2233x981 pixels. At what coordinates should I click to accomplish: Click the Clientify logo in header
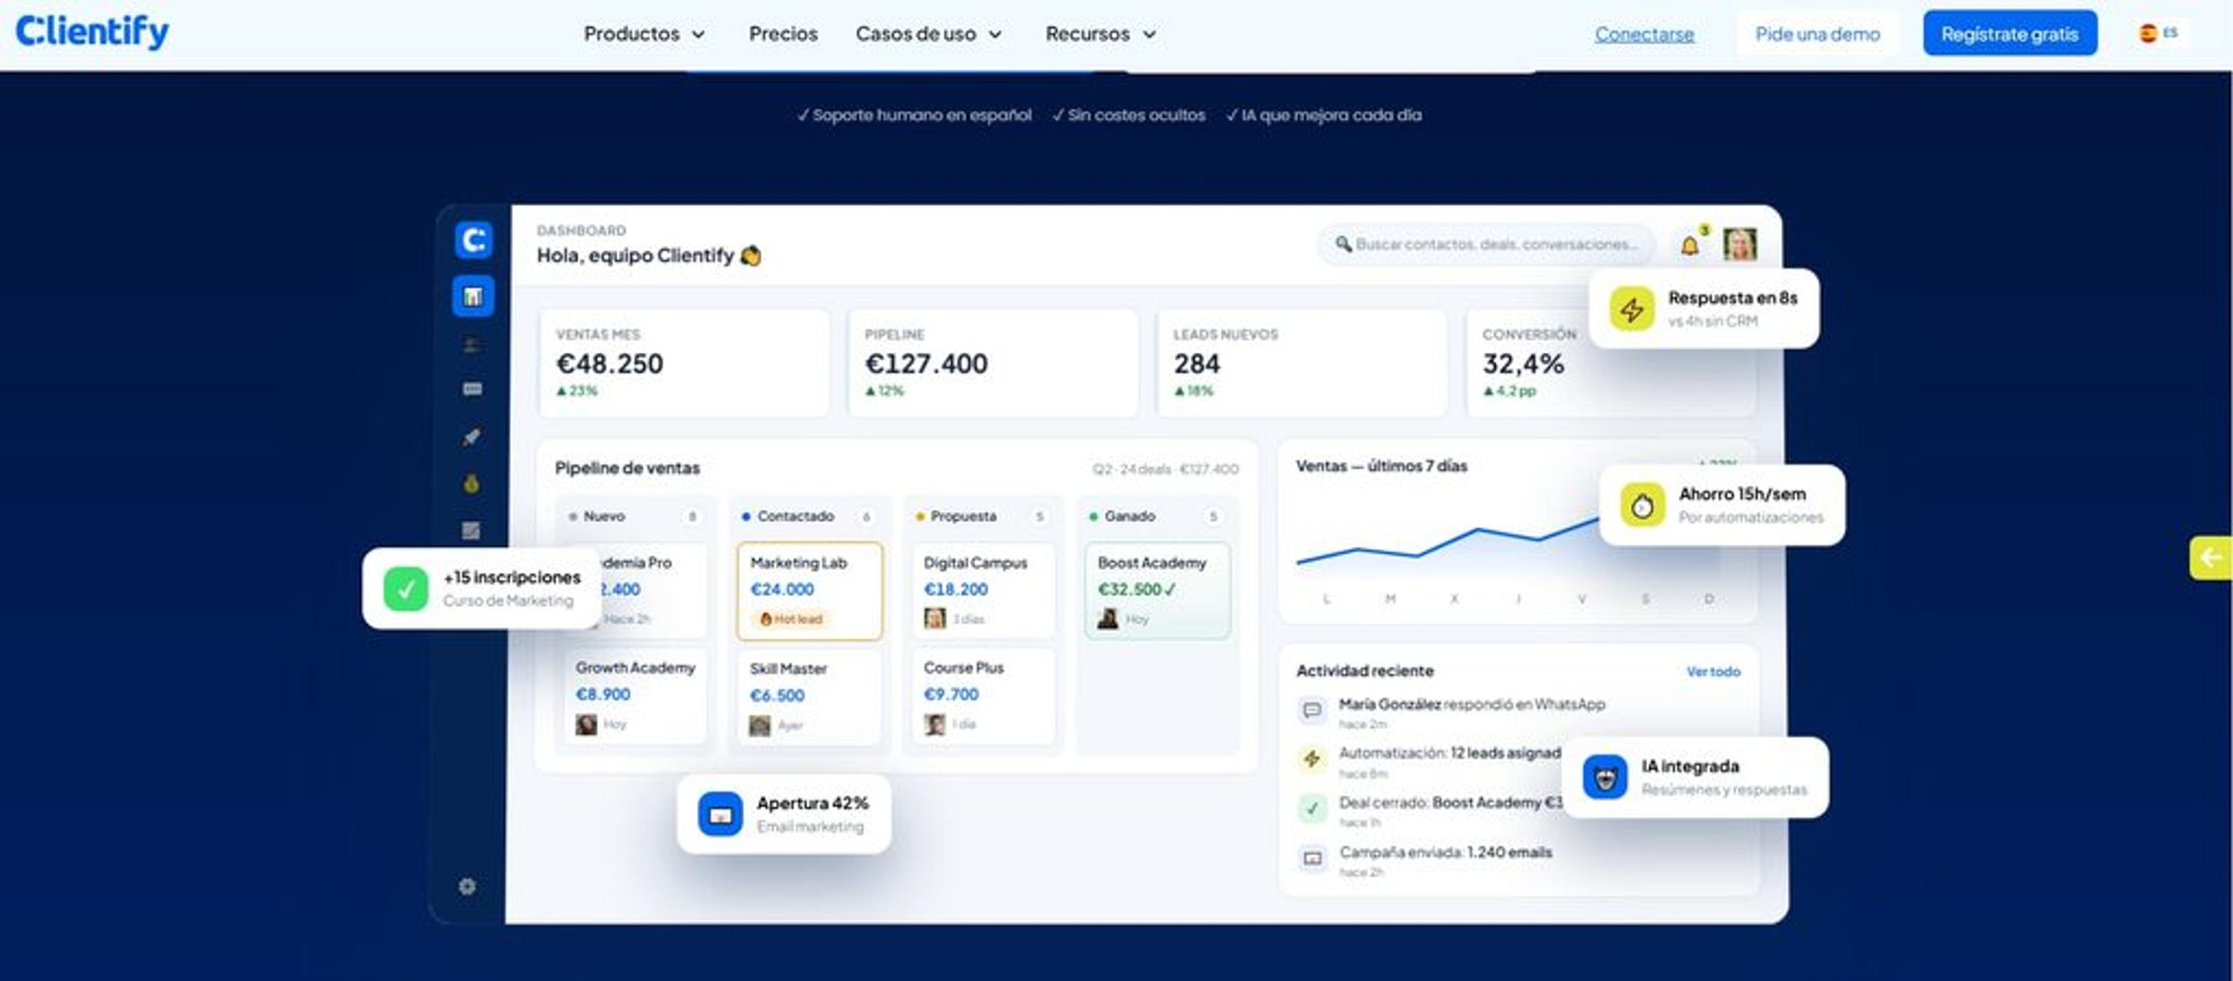(x=92, y=32)
